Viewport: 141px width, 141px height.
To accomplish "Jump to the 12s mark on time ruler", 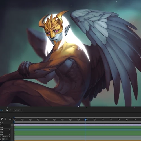I will click(x=111, y=119).
